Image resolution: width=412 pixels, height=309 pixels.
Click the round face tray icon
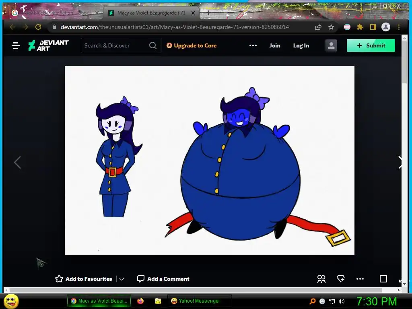(x=322, y=301)
